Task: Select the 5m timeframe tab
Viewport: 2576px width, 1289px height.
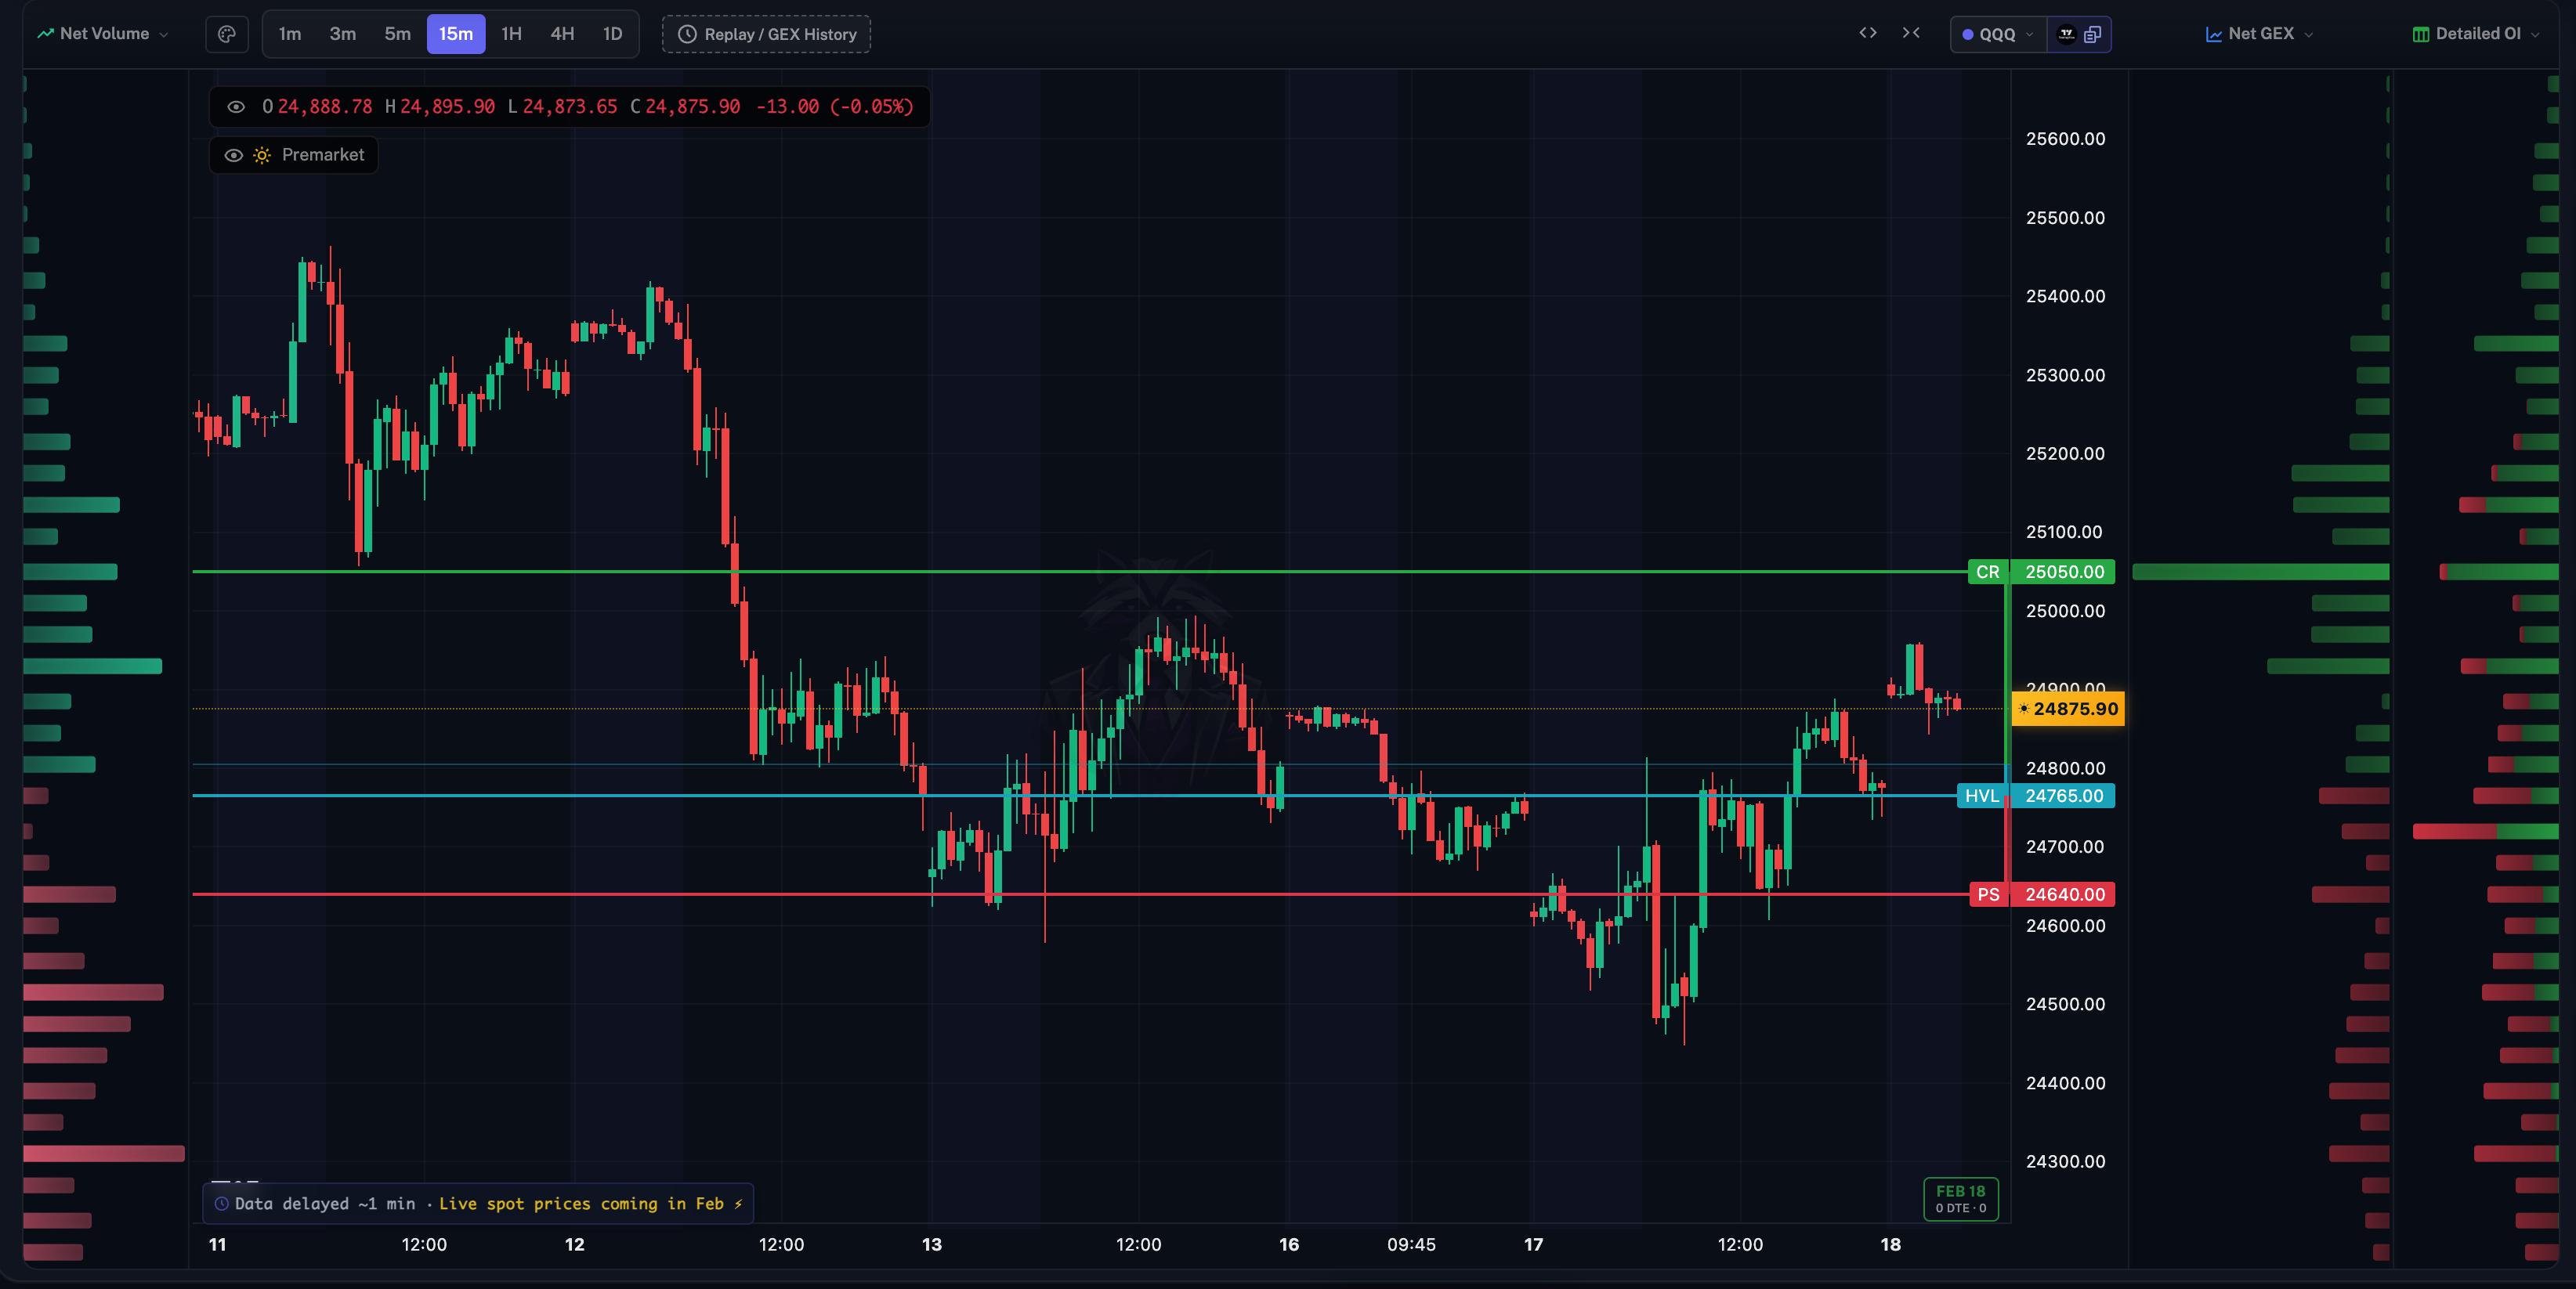Action: pos(397,34)
